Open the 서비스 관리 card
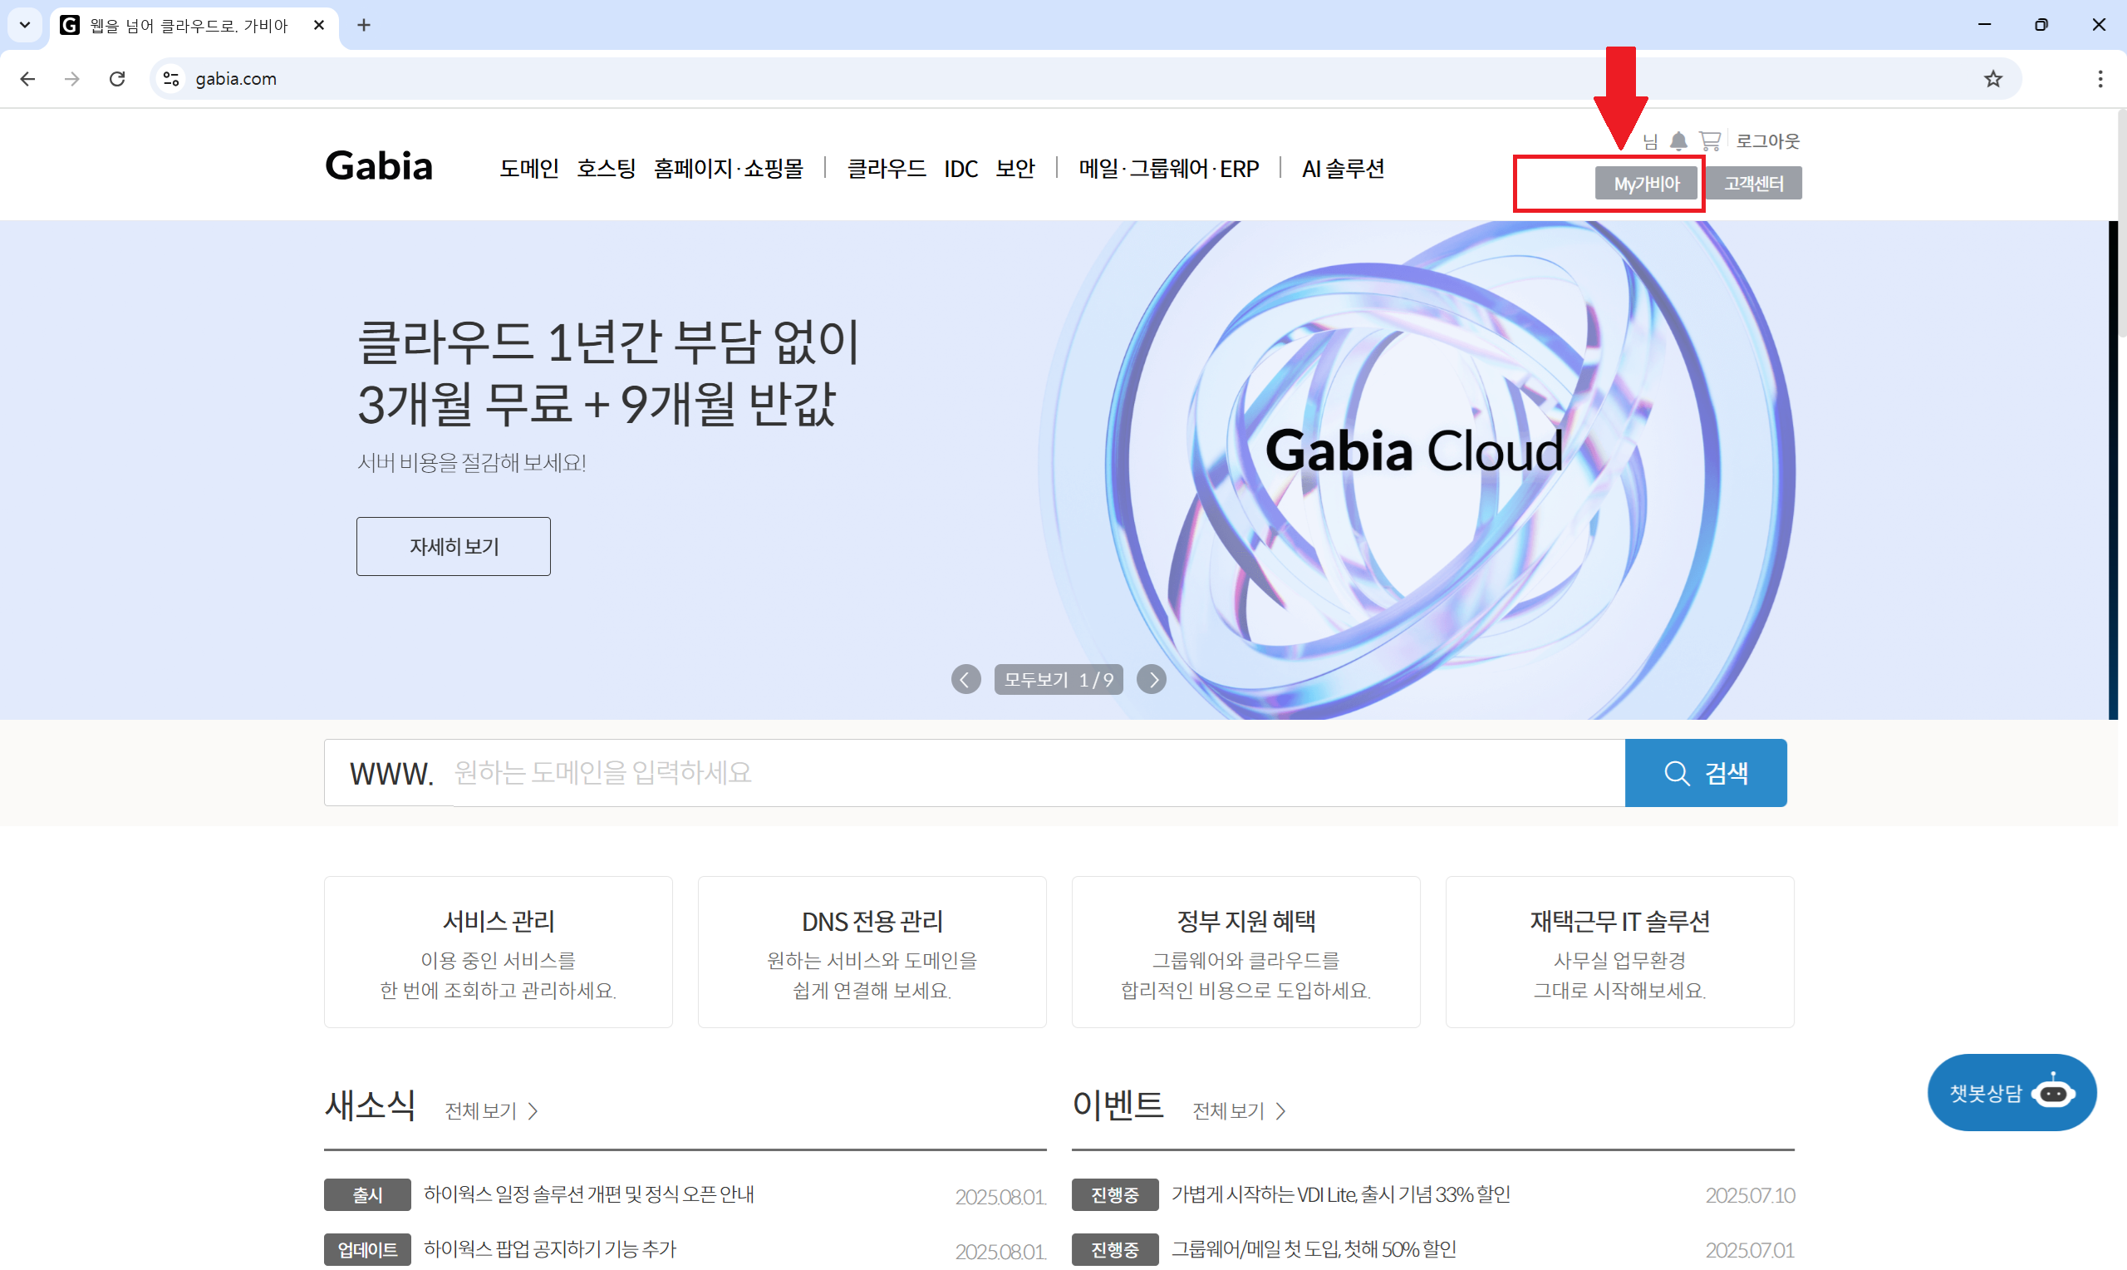Image resolution: width=2127 pixels, height=1270 pixels. click(498, 952)
